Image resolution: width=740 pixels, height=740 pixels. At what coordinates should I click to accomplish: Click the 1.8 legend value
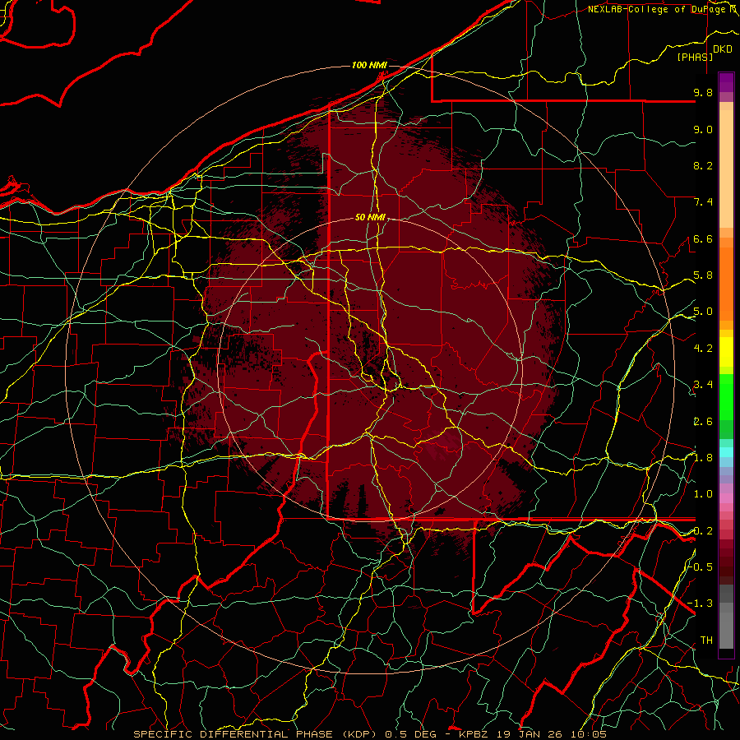pyautogui.click(x=703, y=458)
